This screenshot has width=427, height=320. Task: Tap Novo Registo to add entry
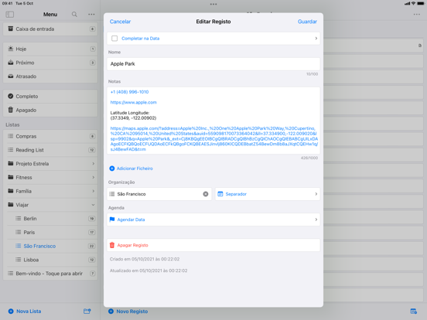pos(128,311)
